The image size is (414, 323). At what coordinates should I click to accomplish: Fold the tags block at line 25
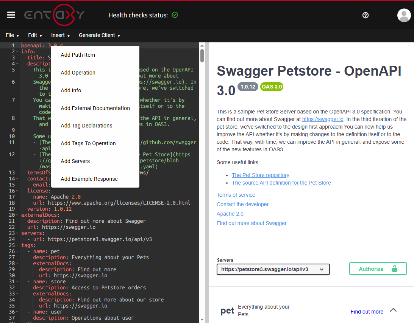click(18, 245)
